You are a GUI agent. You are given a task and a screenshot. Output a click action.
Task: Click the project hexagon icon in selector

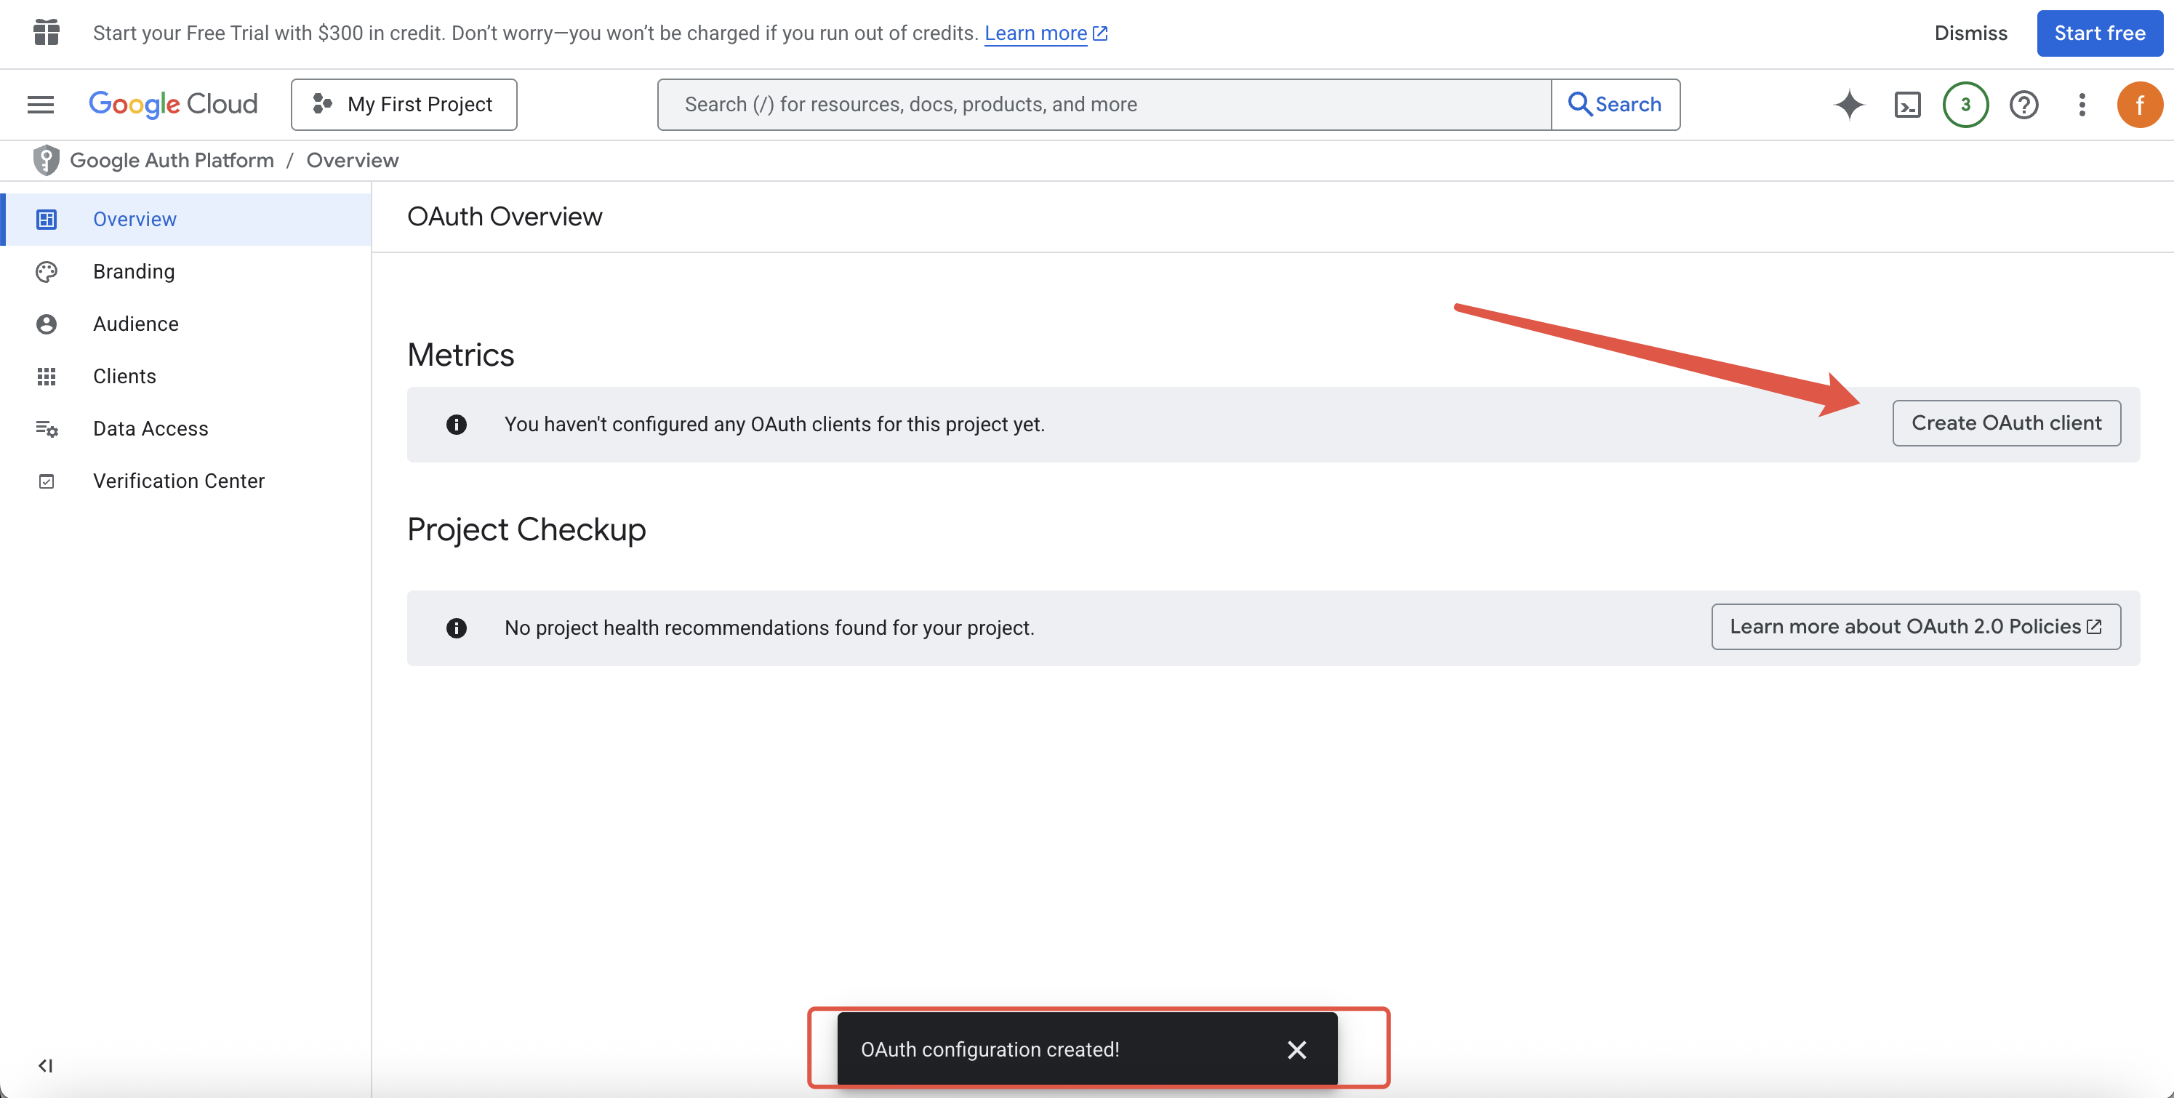tap(321, 104)
